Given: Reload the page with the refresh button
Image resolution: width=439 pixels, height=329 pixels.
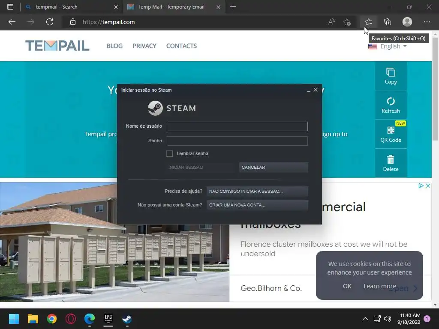Looking at the screenshot, I should 50,22.
